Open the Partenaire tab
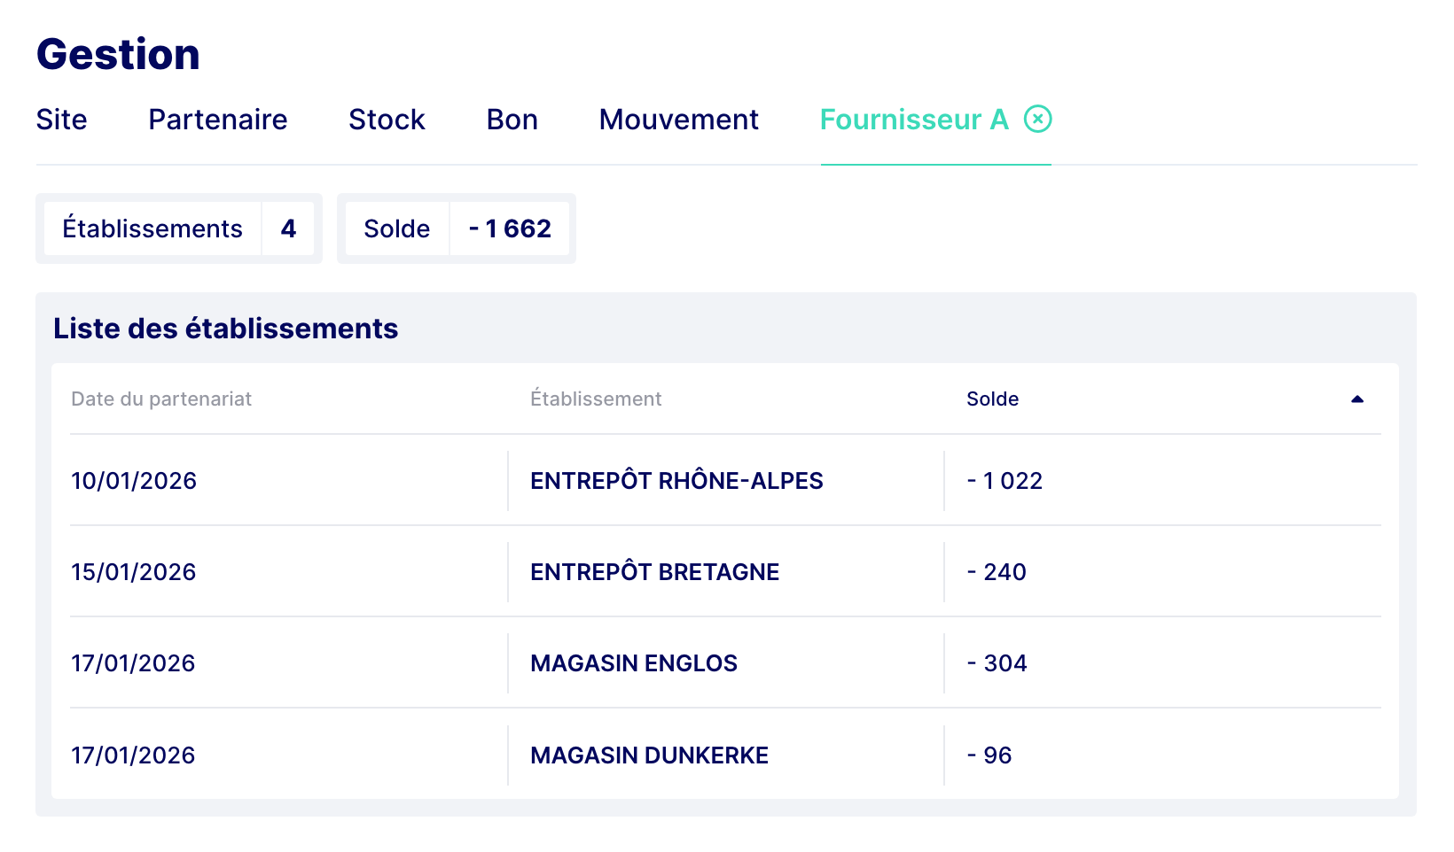Viewport: 1454px width, 852px height. (x=217, y=120)
